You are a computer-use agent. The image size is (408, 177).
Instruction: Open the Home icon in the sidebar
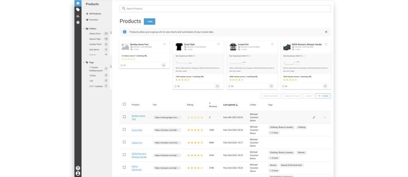pos(78,3)
